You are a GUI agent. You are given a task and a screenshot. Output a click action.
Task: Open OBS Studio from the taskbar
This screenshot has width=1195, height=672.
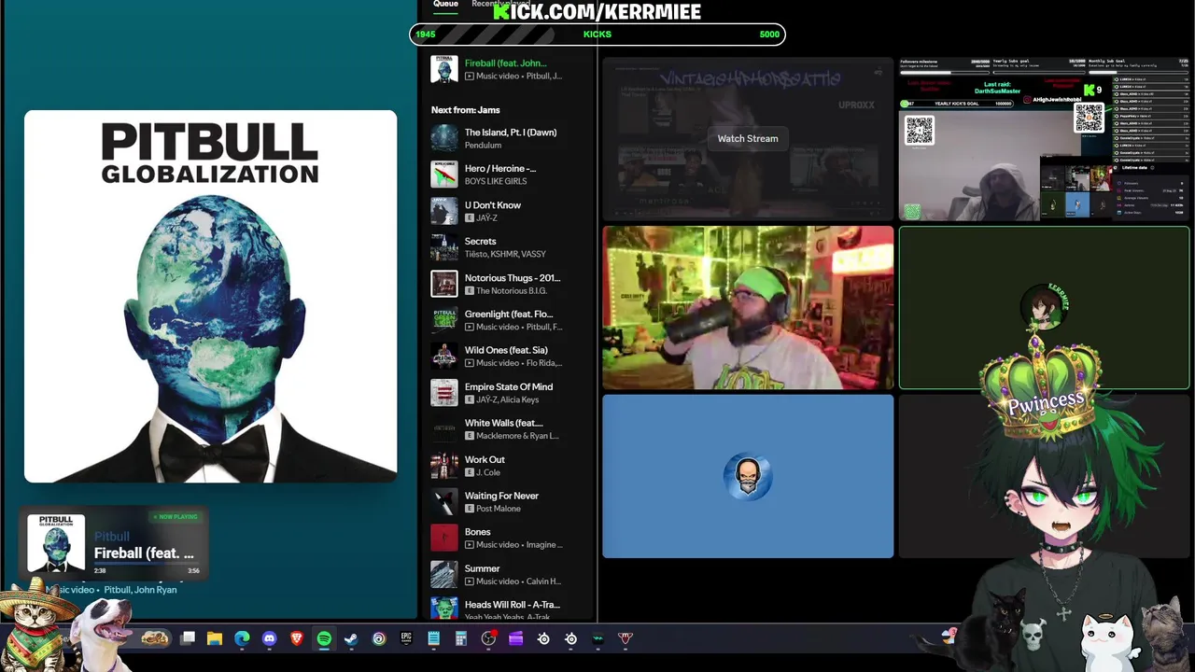click(488, 638)
